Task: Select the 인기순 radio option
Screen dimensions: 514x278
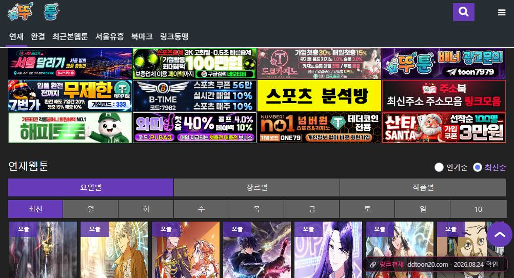Action: [439, 167]
